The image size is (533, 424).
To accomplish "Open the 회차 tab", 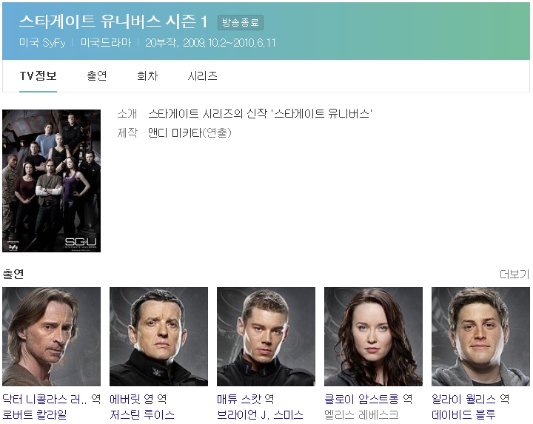I will click(x=147, y=76).
